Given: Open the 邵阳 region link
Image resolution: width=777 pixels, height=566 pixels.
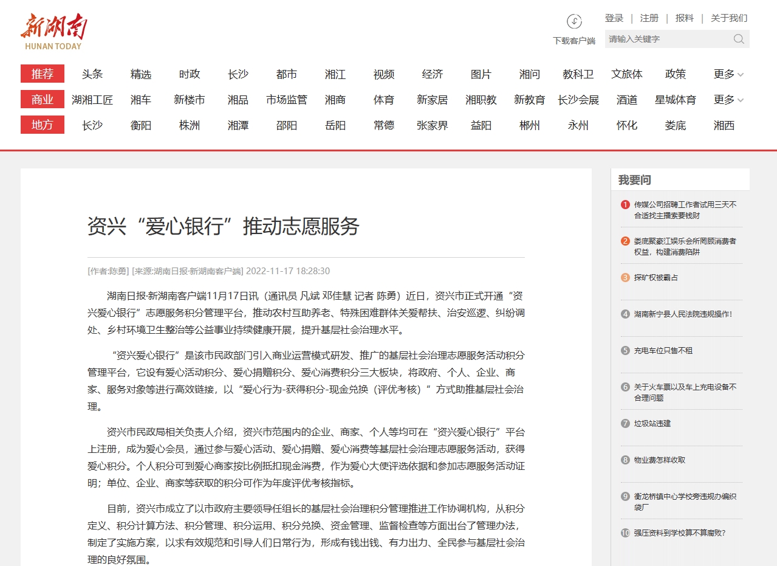Looking at the screenshot, I should (x=287, y=125).
